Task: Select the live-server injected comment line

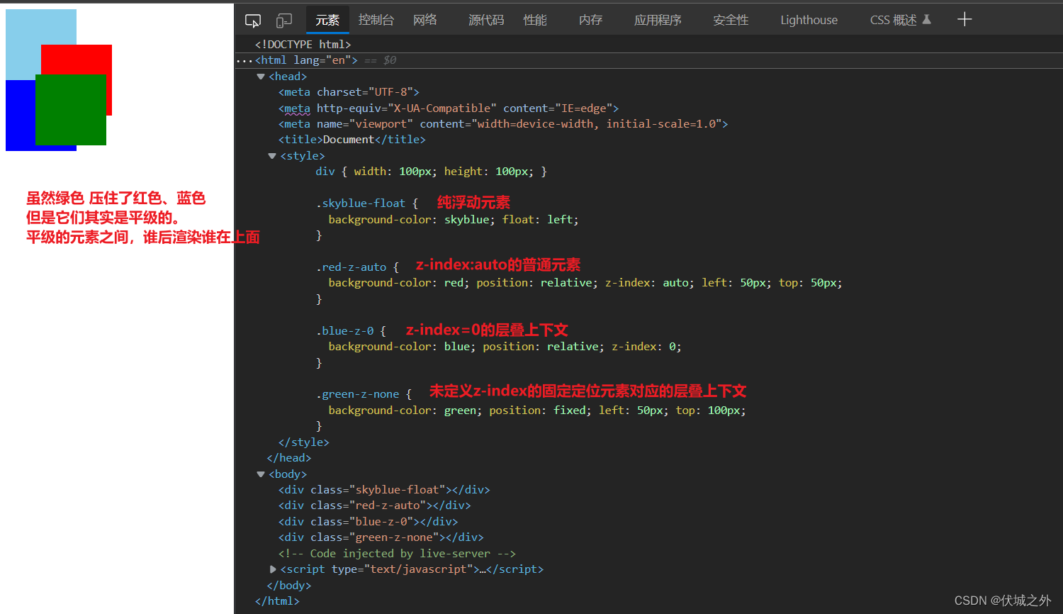Action: click(397, 554)
